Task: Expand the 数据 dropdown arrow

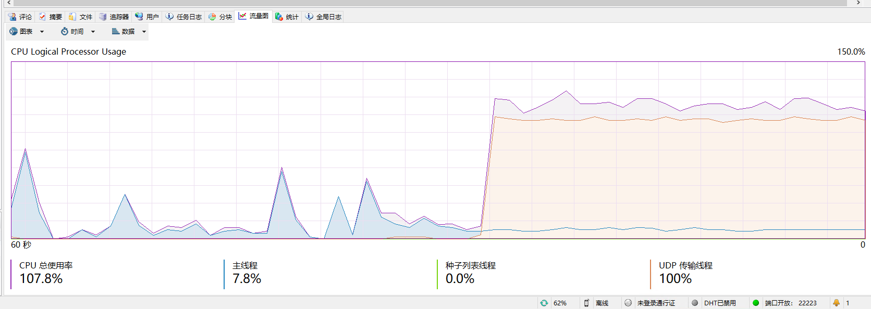Action: pyautogui.click(x=144, y=32)
